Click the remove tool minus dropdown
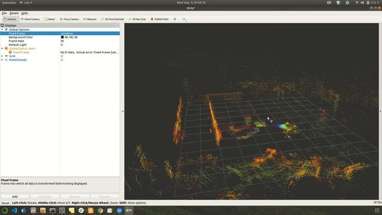This screenshot has height=215, width=382. [184, 19]
